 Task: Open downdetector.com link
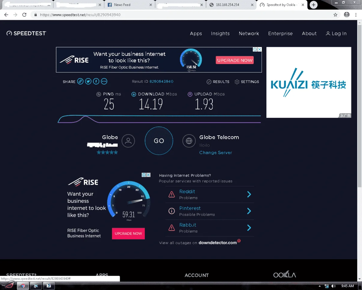pyautogui.click(x=218, y=243)
